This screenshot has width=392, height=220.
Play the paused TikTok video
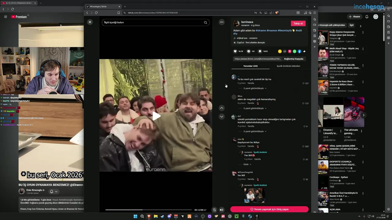click(156, 116)
